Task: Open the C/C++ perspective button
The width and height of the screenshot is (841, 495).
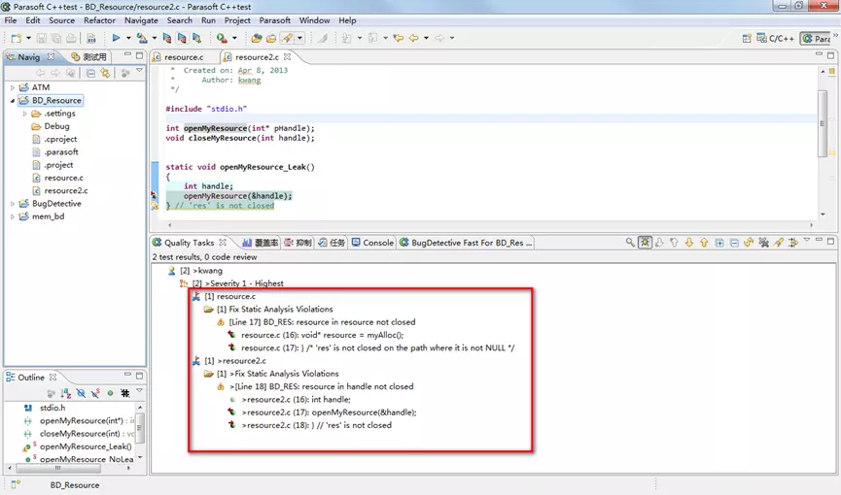Action: pos(777,39)
